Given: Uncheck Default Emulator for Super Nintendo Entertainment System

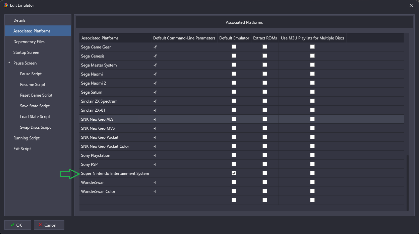Looking at the screenshot, I should tap(234, 173).
